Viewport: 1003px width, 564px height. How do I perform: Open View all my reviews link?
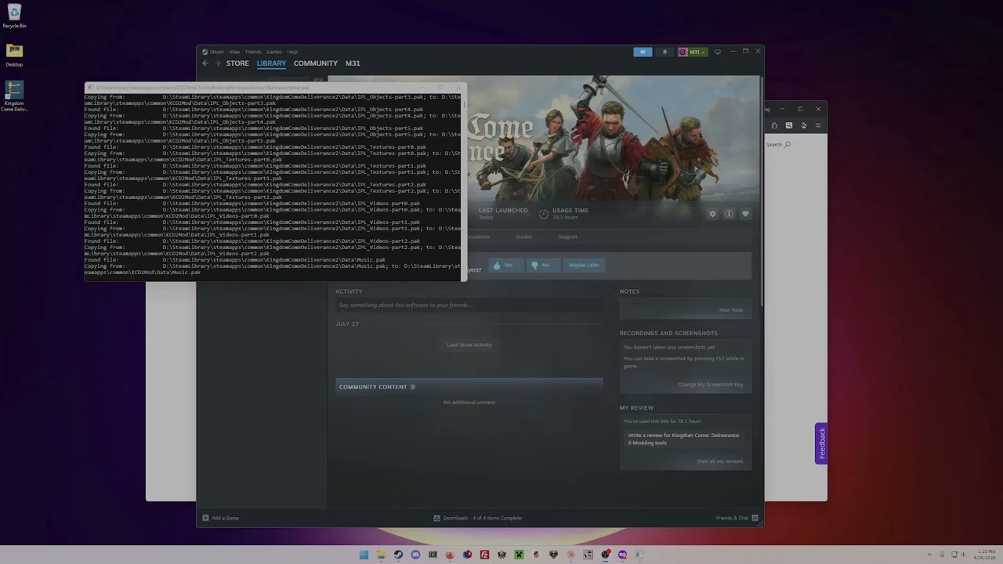(x=719, y=461)
